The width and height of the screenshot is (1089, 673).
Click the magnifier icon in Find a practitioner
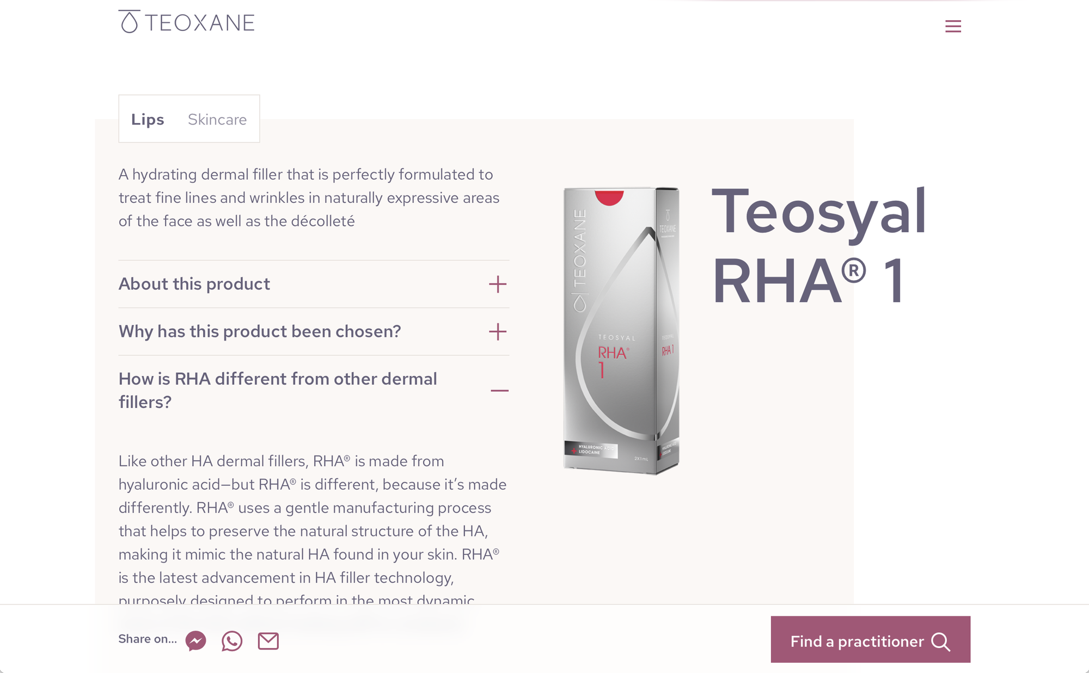[940, 642]
